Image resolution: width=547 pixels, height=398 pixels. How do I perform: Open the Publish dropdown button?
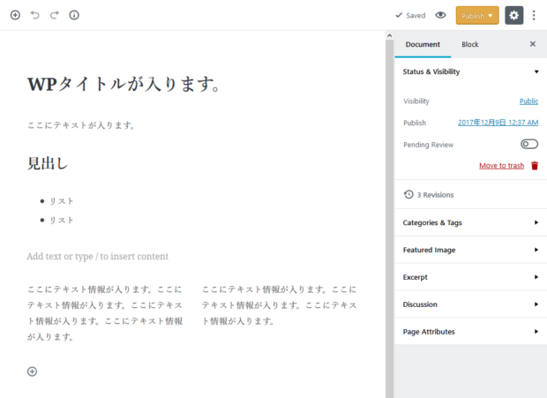pos(477,15)
